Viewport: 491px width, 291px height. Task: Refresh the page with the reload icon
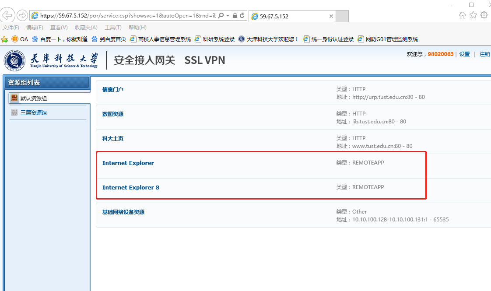242,15
